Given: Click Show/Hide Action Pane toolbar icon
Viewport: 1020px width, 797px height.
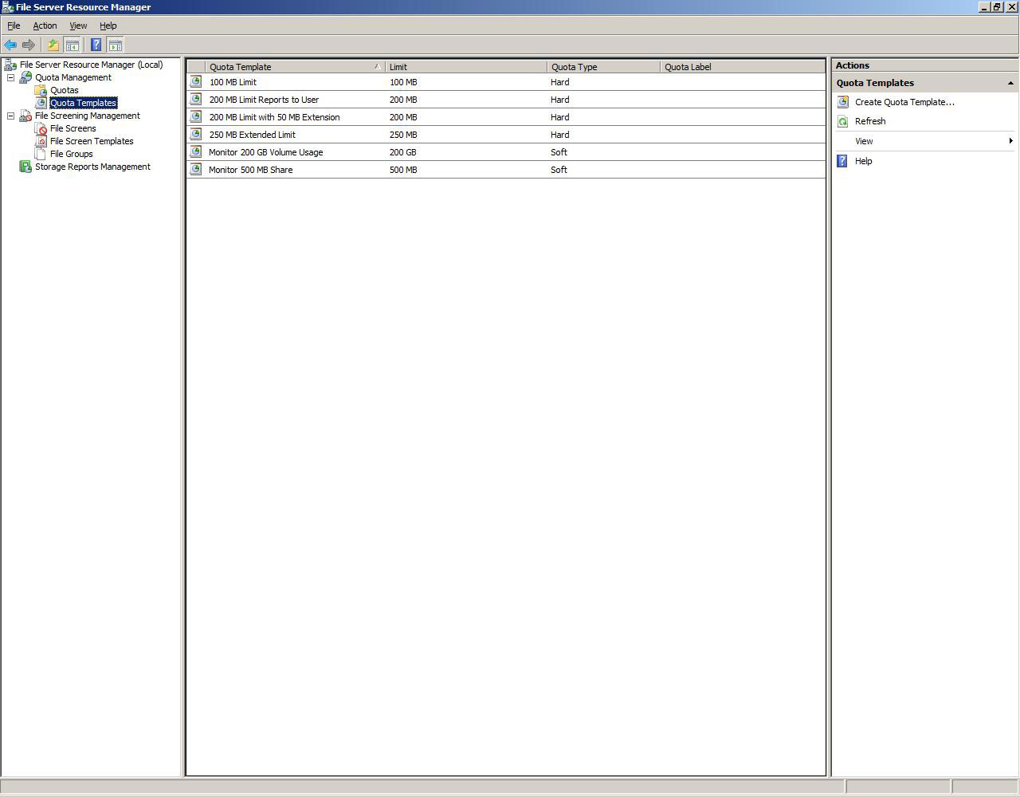Looking at the screenshot, I should point(115,45).
